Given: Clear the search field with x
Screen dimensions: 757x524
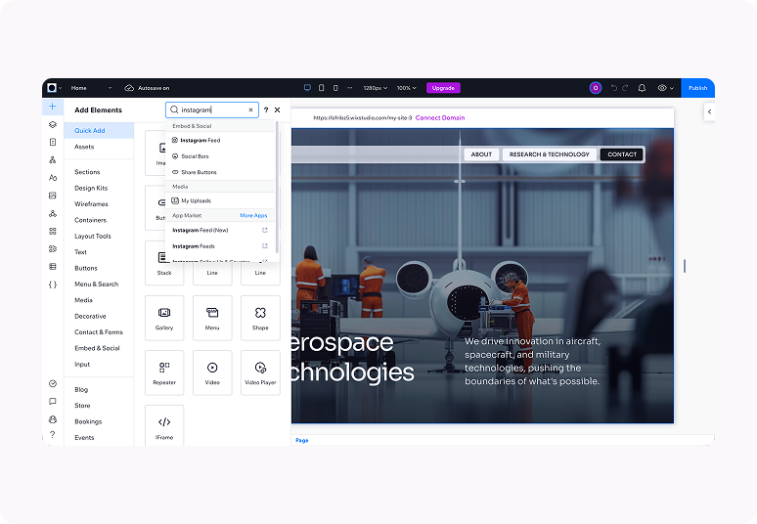Looking at the screenshot, I should coord(250,110).
